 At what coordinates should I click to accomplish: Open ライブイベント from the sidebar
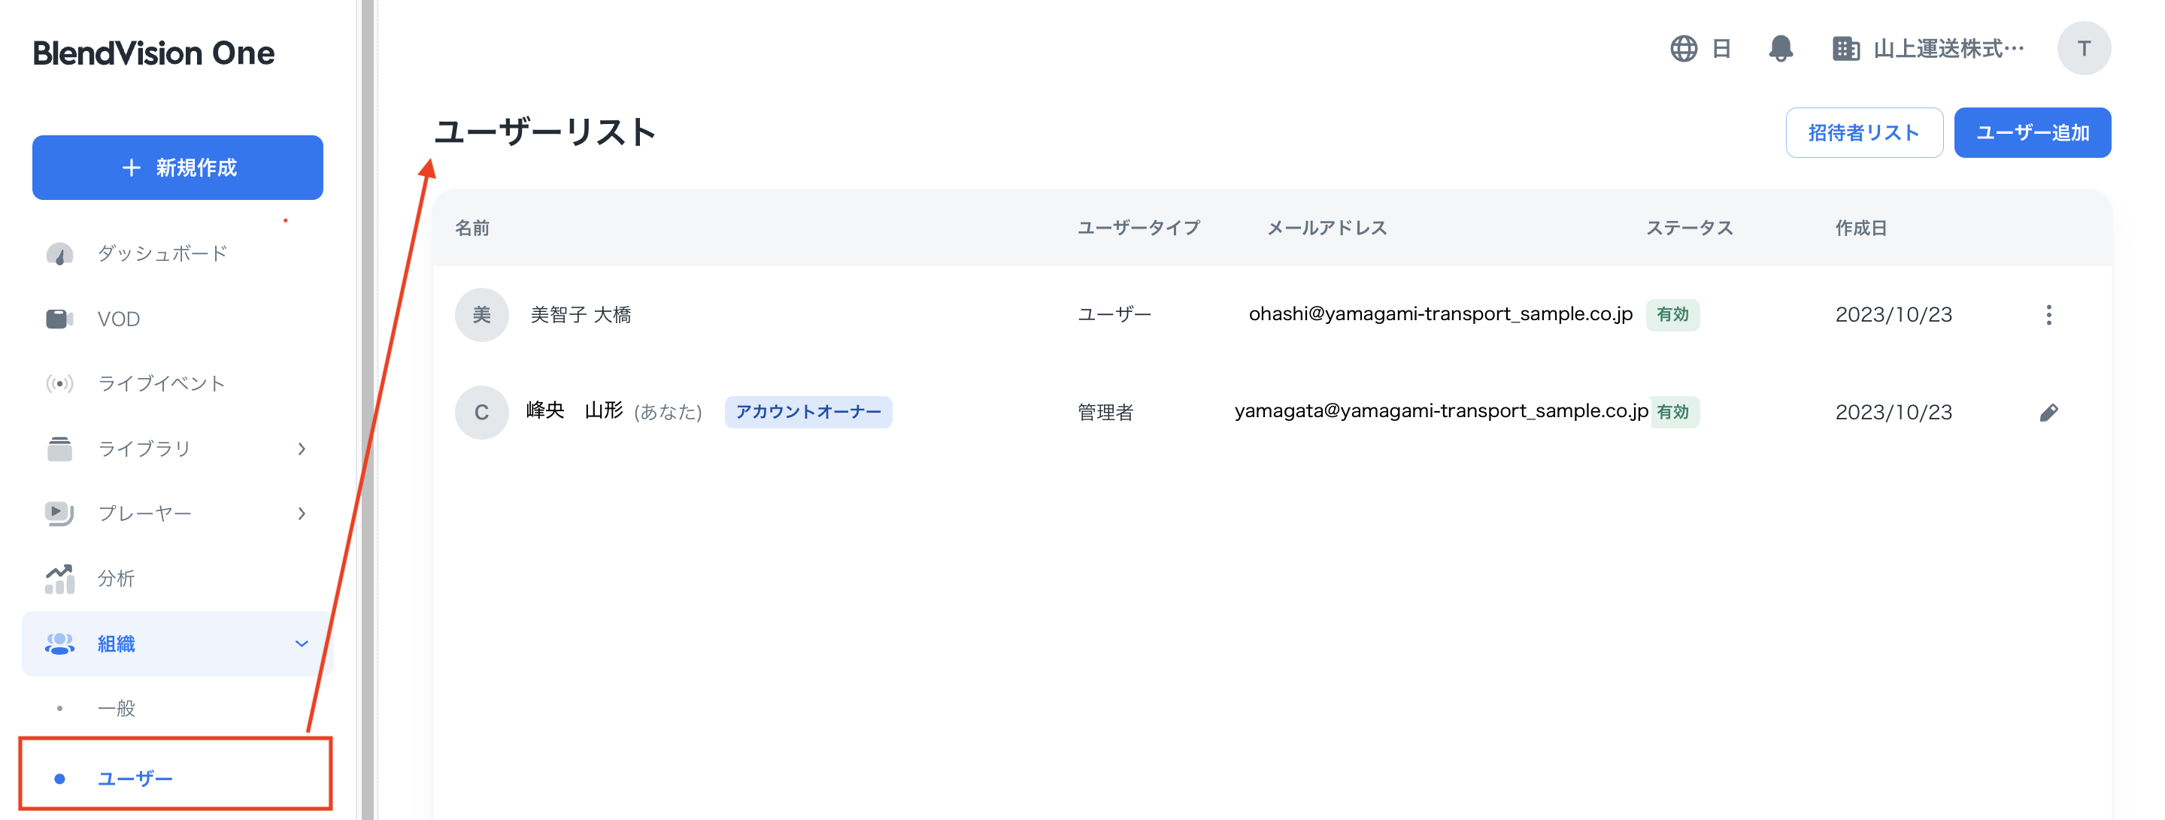(59, 383)
